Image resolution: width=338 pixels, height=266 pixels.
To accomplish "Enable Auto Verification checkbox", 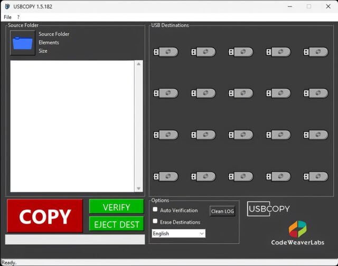I will 155,210.
